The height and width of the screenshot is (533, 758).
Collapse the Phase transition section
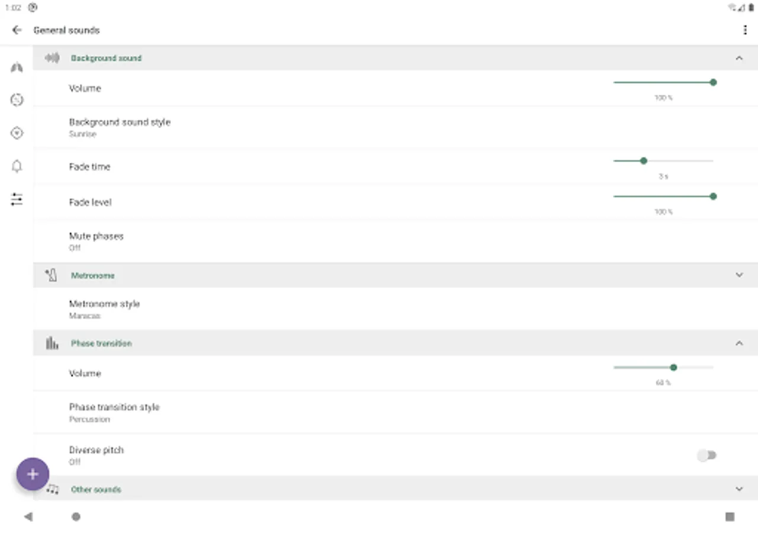click(739, 343)
